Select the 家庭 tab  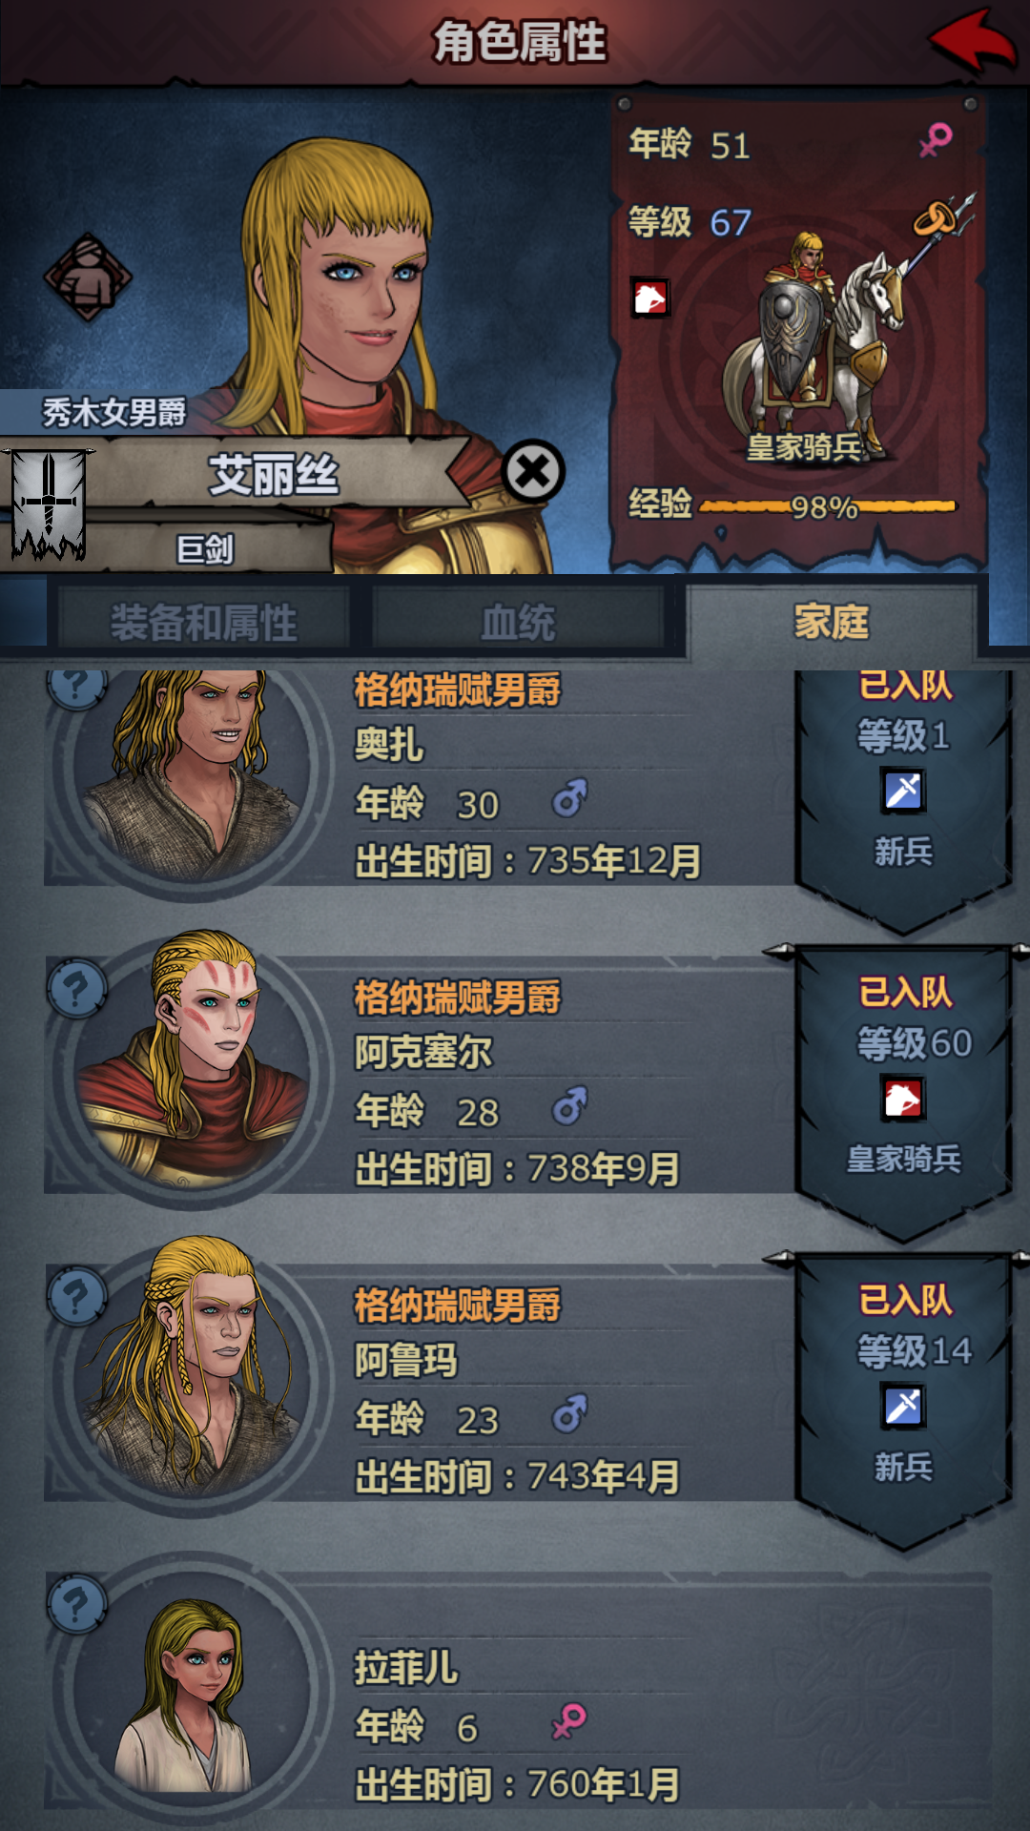[x=832, y=622]
